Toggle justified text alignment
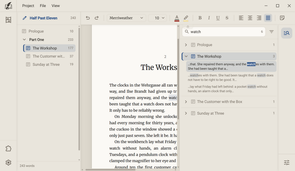 [x=268, y=18]
